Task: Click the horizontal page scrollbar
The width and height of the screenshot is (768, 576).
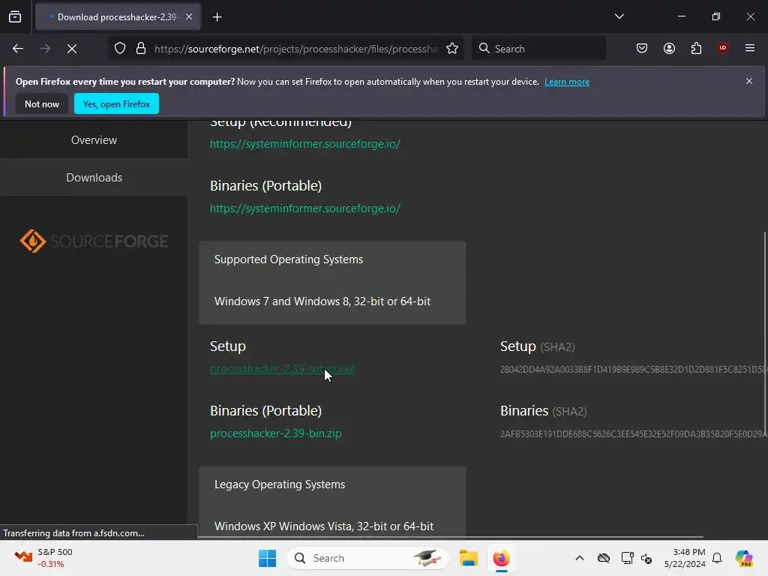Action: 450,537
